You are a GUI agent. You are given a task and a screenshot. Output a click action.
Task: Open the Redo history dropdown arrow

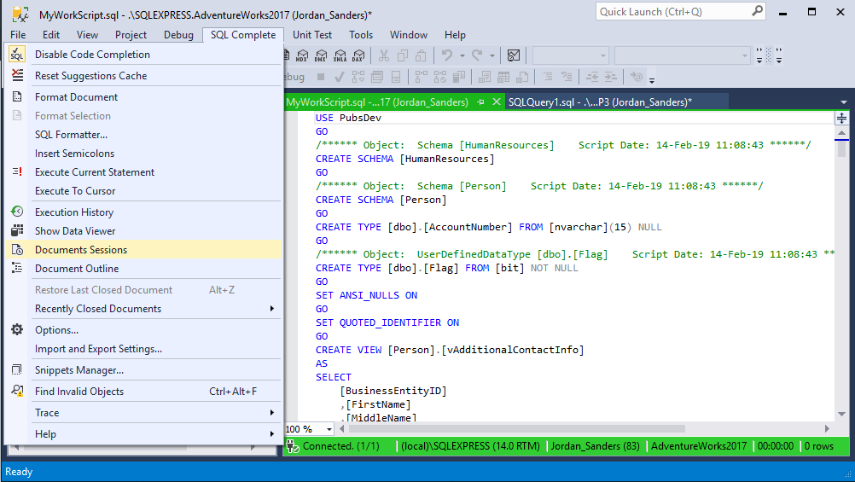491,55
